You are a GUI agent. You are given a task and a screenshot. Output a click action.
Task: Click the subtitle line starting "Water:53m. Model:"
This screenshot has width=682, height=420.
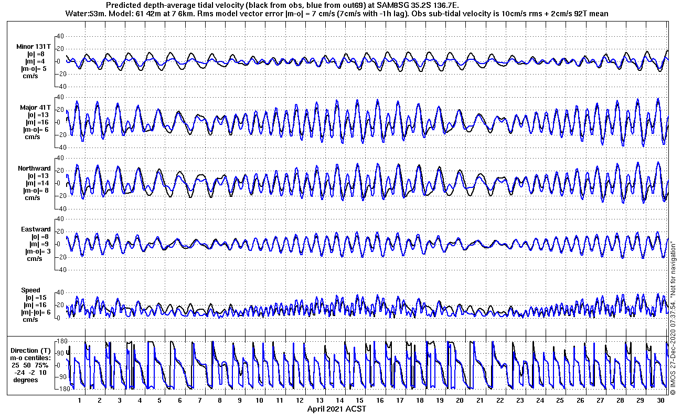[337, 14]
